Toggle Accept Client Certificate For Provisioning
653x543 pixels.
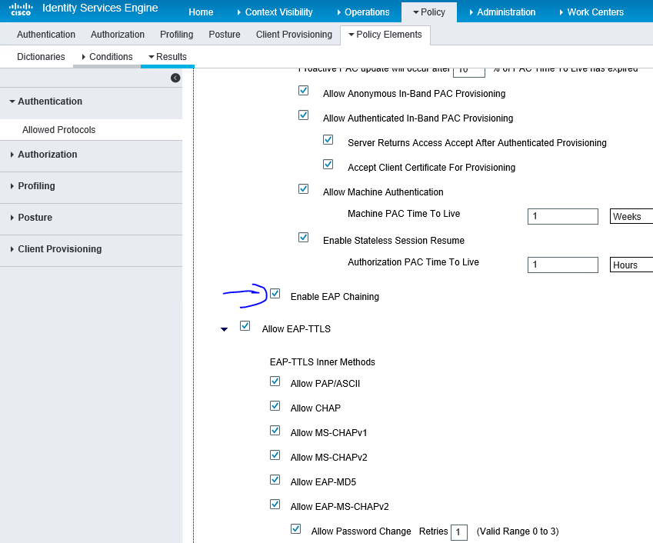click(x=328, y=164)
